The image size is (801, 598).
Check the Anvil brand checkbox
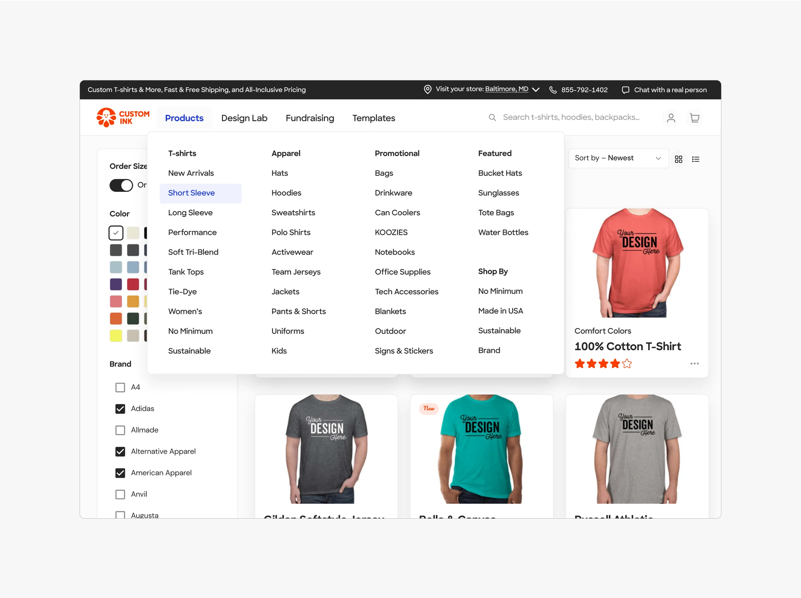click(120, 494)
